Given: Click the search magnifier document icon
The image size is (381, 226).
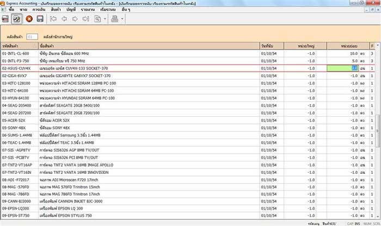Looking at the screenshot, I should tap(97, 19).
